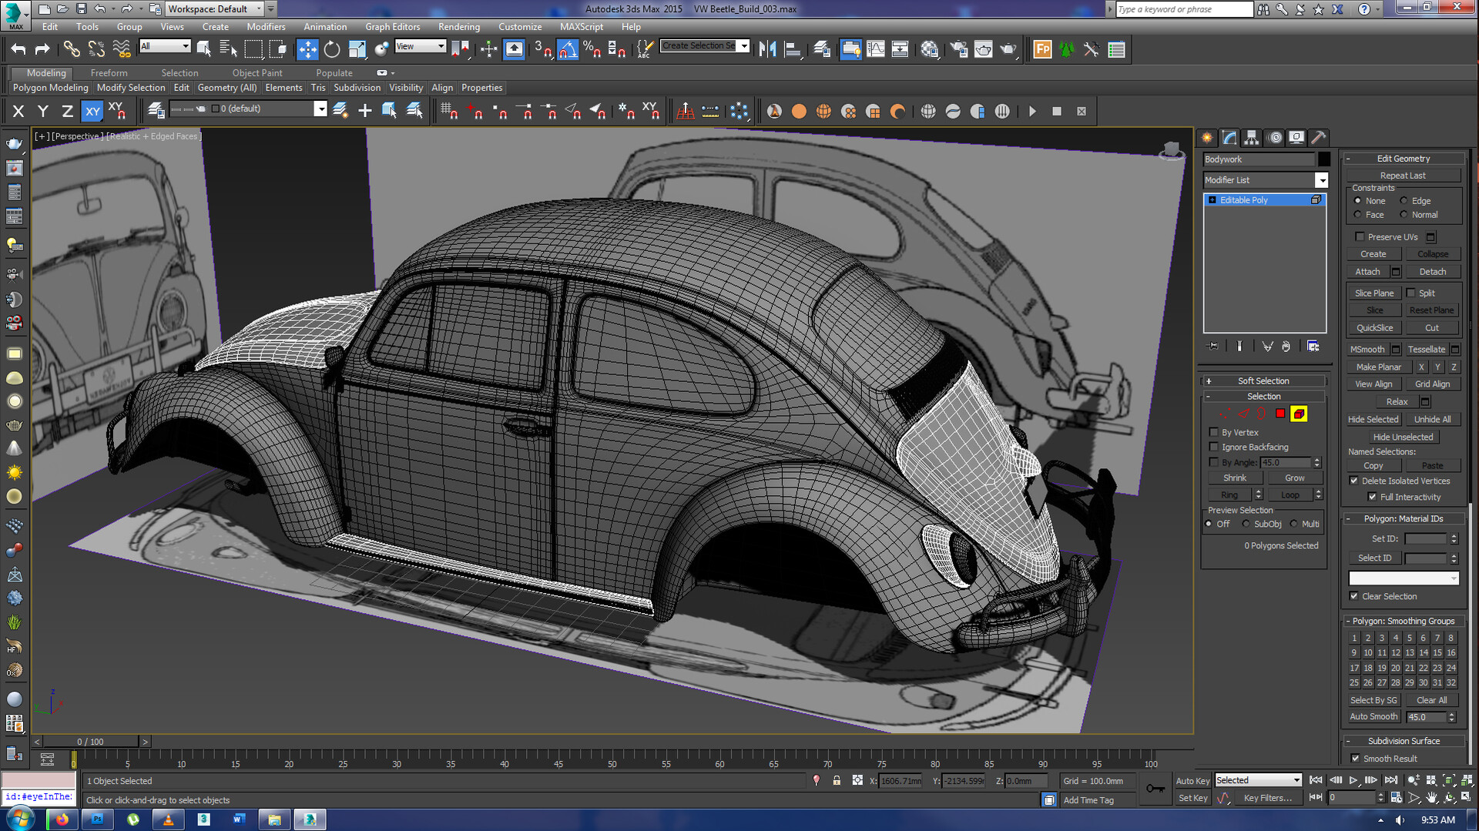Screen dimensions: 1479x831
Task: Click the Render Production teapot icon
Action: pyautogui.click(x=1008, y=49)
